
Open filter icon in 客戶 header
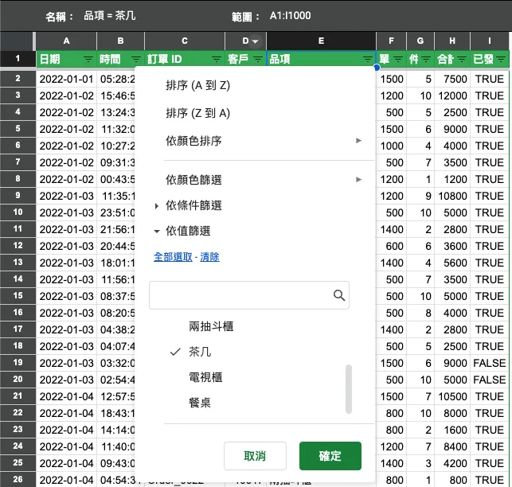[x=258, y=60]
